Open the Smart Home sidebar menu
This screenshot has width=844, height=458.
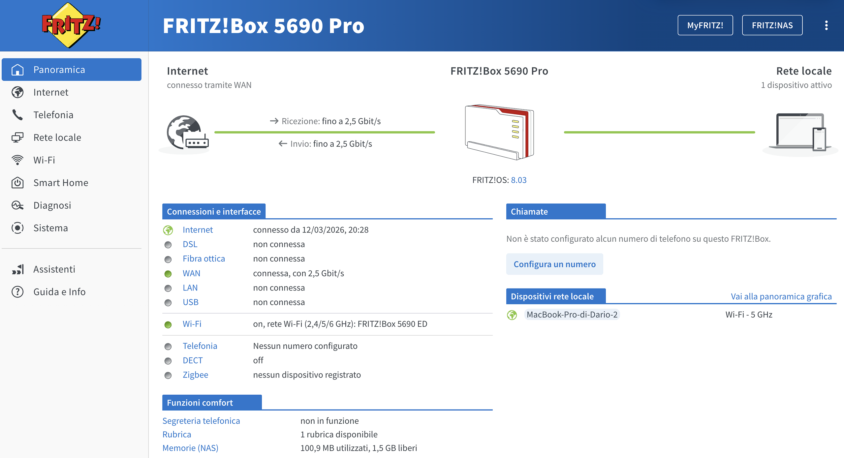(x=72, y=183)
